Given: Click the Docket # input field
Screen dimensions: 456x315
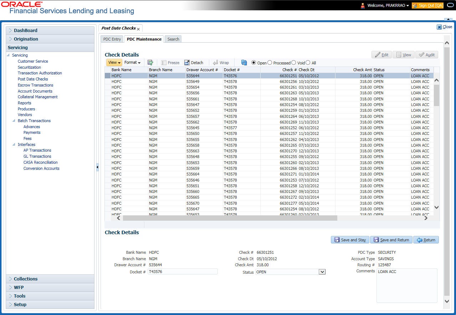Looking at the screenshot, I should click(x=183, y=272).
